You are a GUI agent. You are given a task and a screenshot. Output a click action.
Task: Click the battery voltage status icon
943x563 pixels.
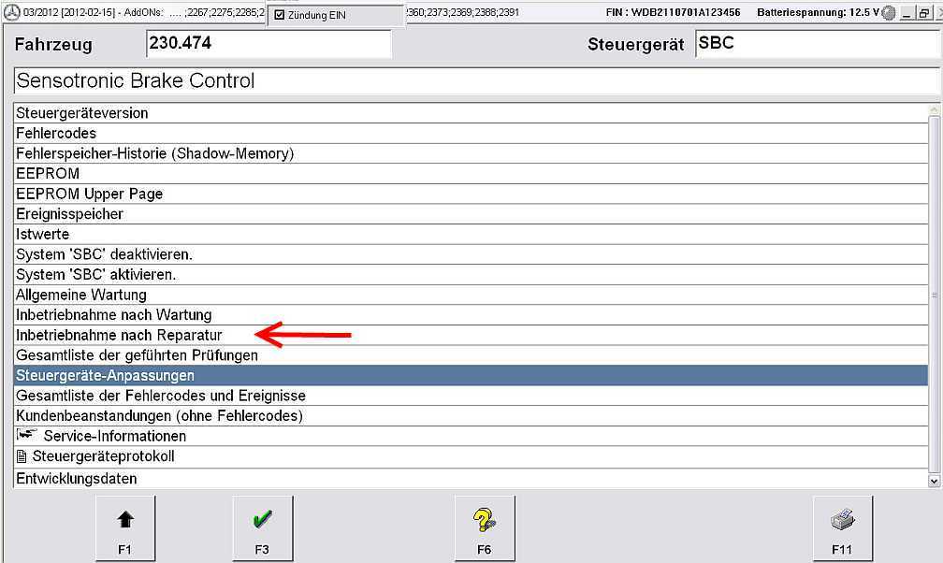888,13
